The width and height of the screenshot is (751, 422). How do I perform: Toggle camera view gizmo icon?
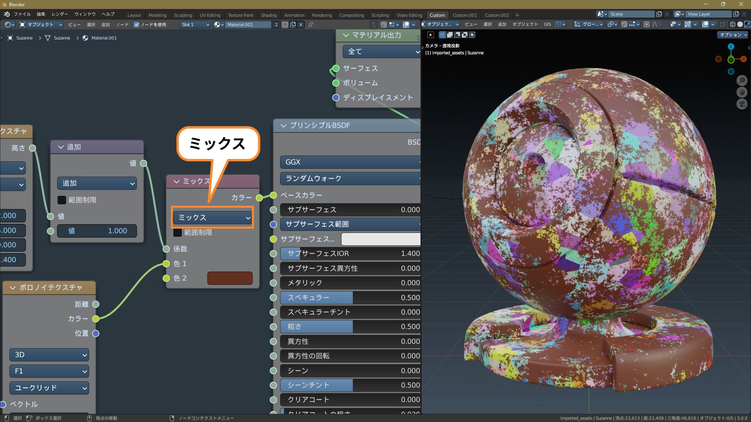click(742, 104)
